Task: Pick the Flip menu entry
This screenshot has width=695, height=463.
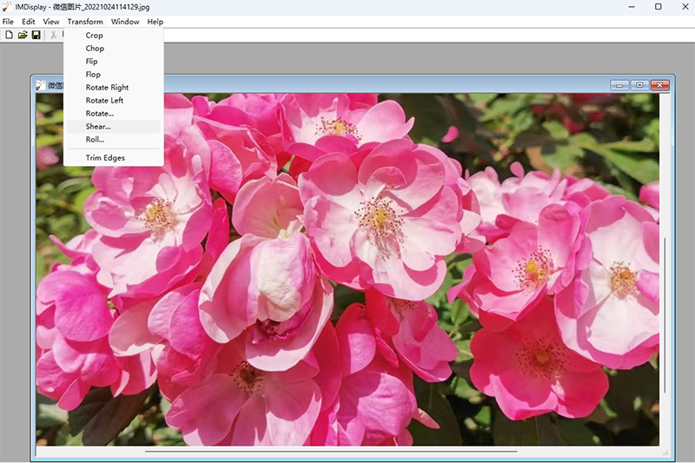Action: (x=91, y=62)
